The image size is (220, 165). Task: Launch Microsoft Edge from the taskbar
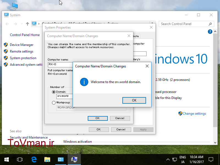coord(34,159)
